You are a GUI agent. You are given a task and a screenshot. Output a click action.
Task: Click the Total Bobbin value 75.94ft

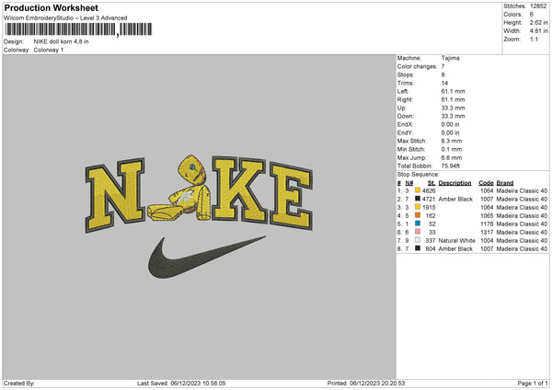click(x=451, y=166)
